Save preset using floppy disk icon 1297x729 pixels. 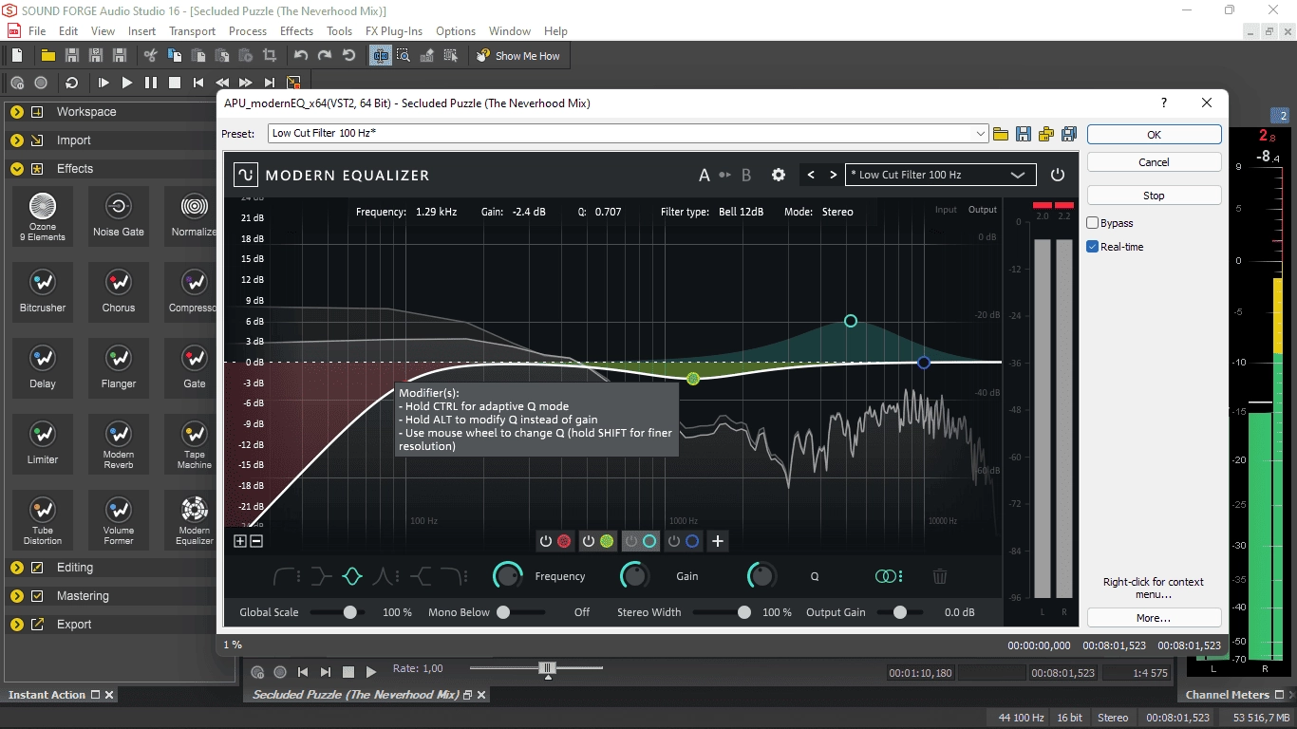1024,134
